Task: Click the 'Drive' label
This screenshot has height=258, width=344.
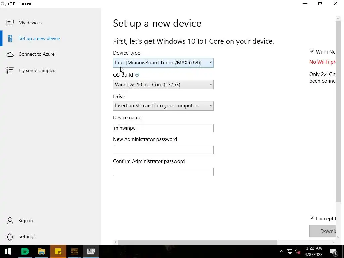Action: [119, 97]
